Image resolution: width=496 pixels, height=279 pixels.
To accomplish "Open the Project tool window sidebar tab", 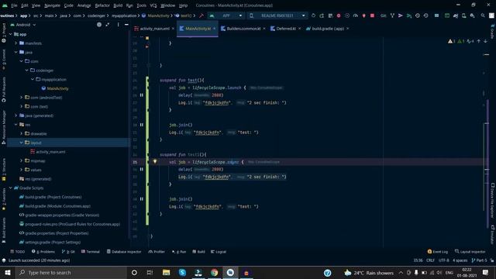I will [x=4, y=33].
